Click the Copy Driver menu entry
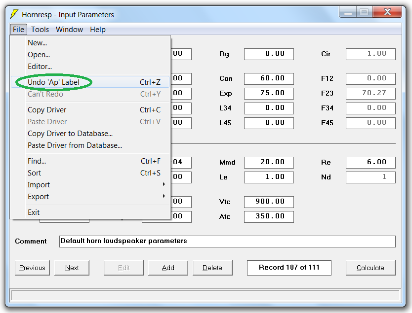Viewport: 412px width, 313px height. [x=91, y=109]
